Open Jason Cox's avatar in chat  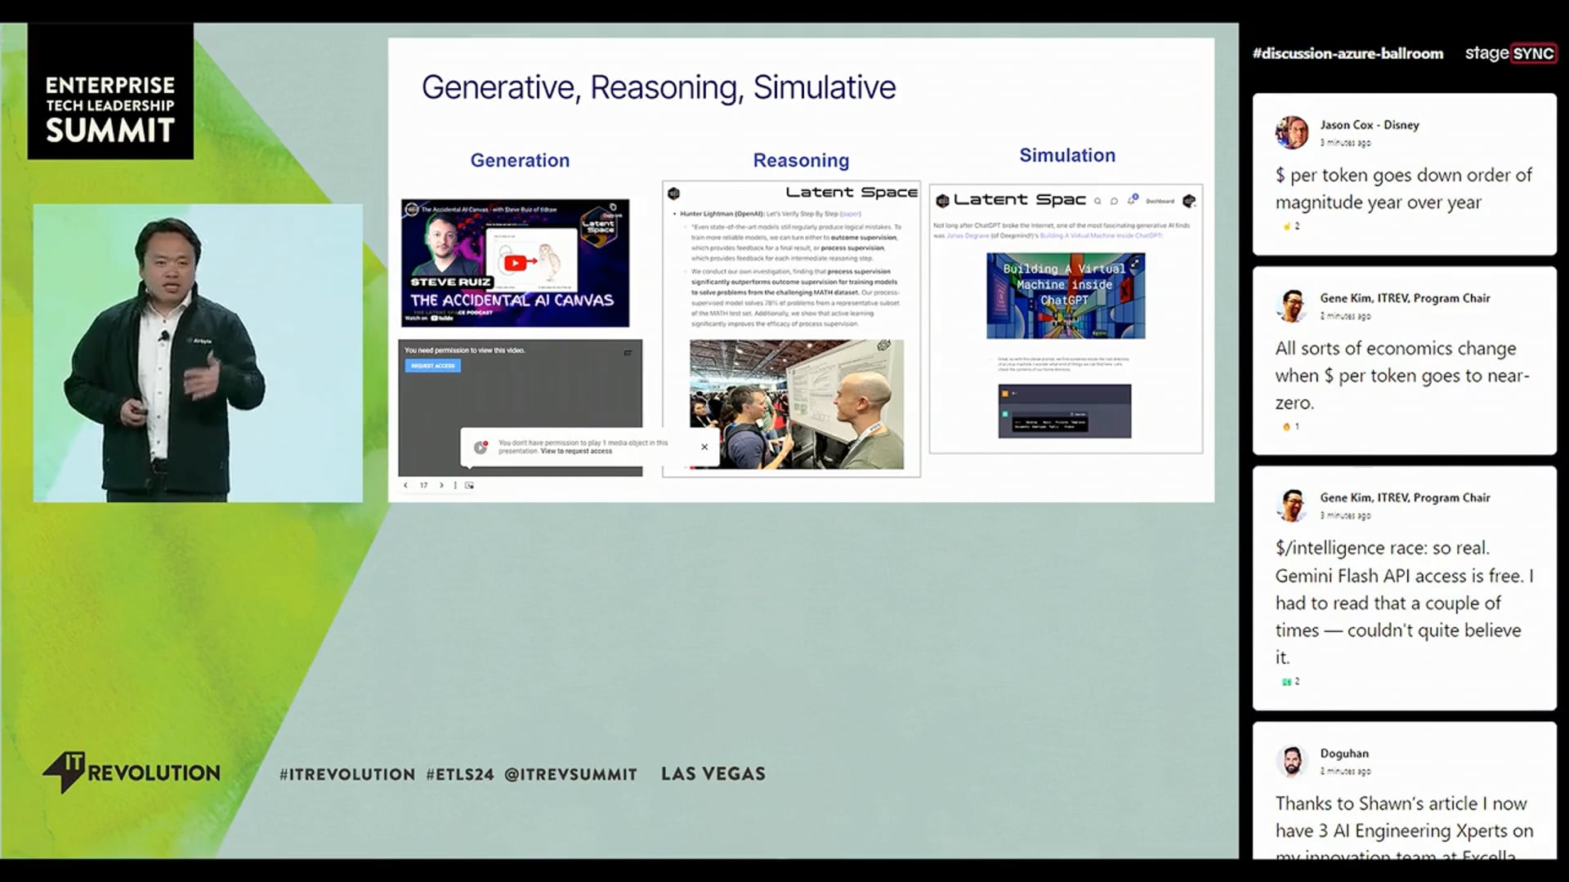click(x=1292, y=132)
